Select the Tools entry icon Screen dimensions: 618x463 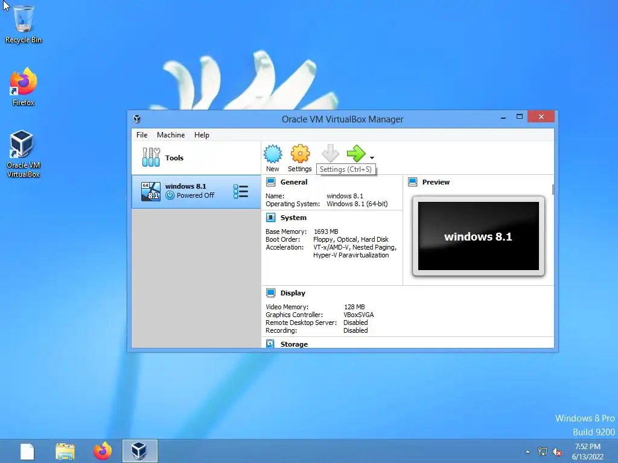pos(151,157)
